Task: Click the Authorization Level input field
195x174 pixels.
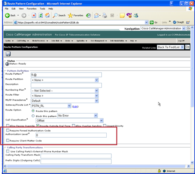Action: pyautogui.click(x=71, y=135)
